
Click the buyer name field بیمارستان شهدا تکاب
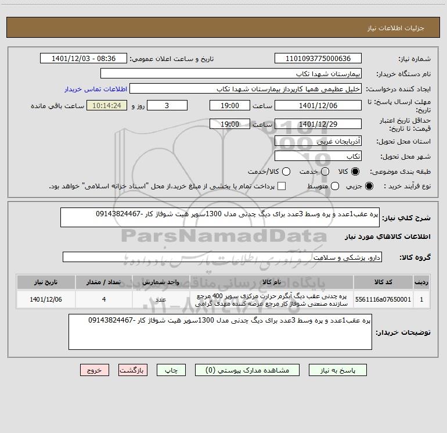(231, 74)
